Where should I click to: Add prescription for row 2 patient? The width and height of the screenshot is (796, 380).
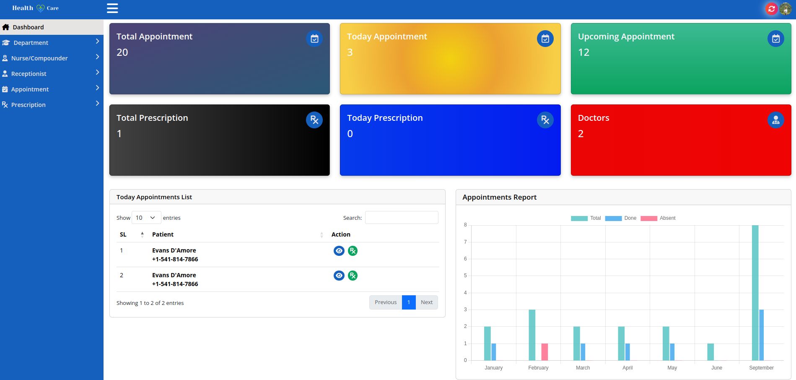click(x=353, y=276)
